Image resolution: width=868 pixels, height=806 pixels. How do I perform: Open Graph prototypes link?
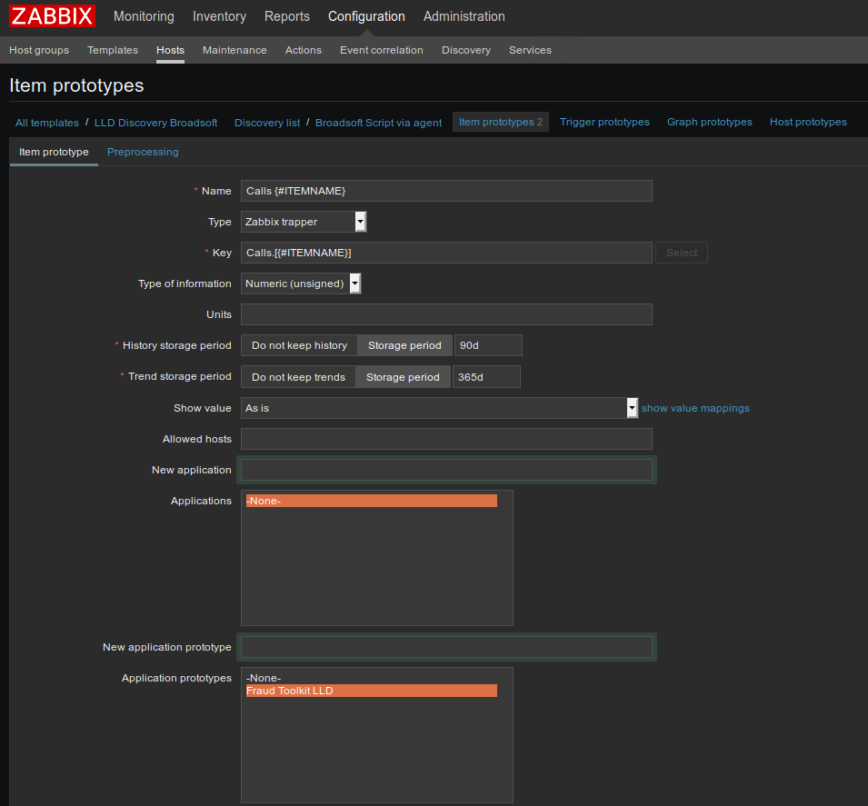pyautogui.click(x=709, y=122)
